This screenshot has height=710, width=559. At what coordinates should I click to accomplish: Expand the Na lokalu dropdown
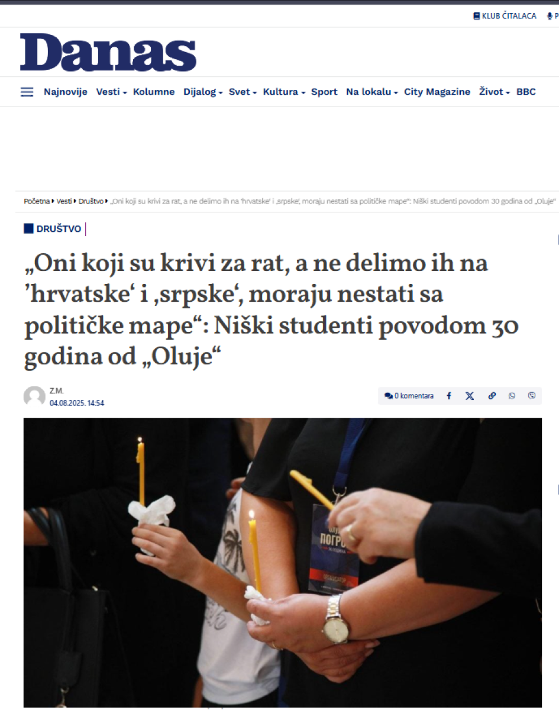[x=372, y=92]
